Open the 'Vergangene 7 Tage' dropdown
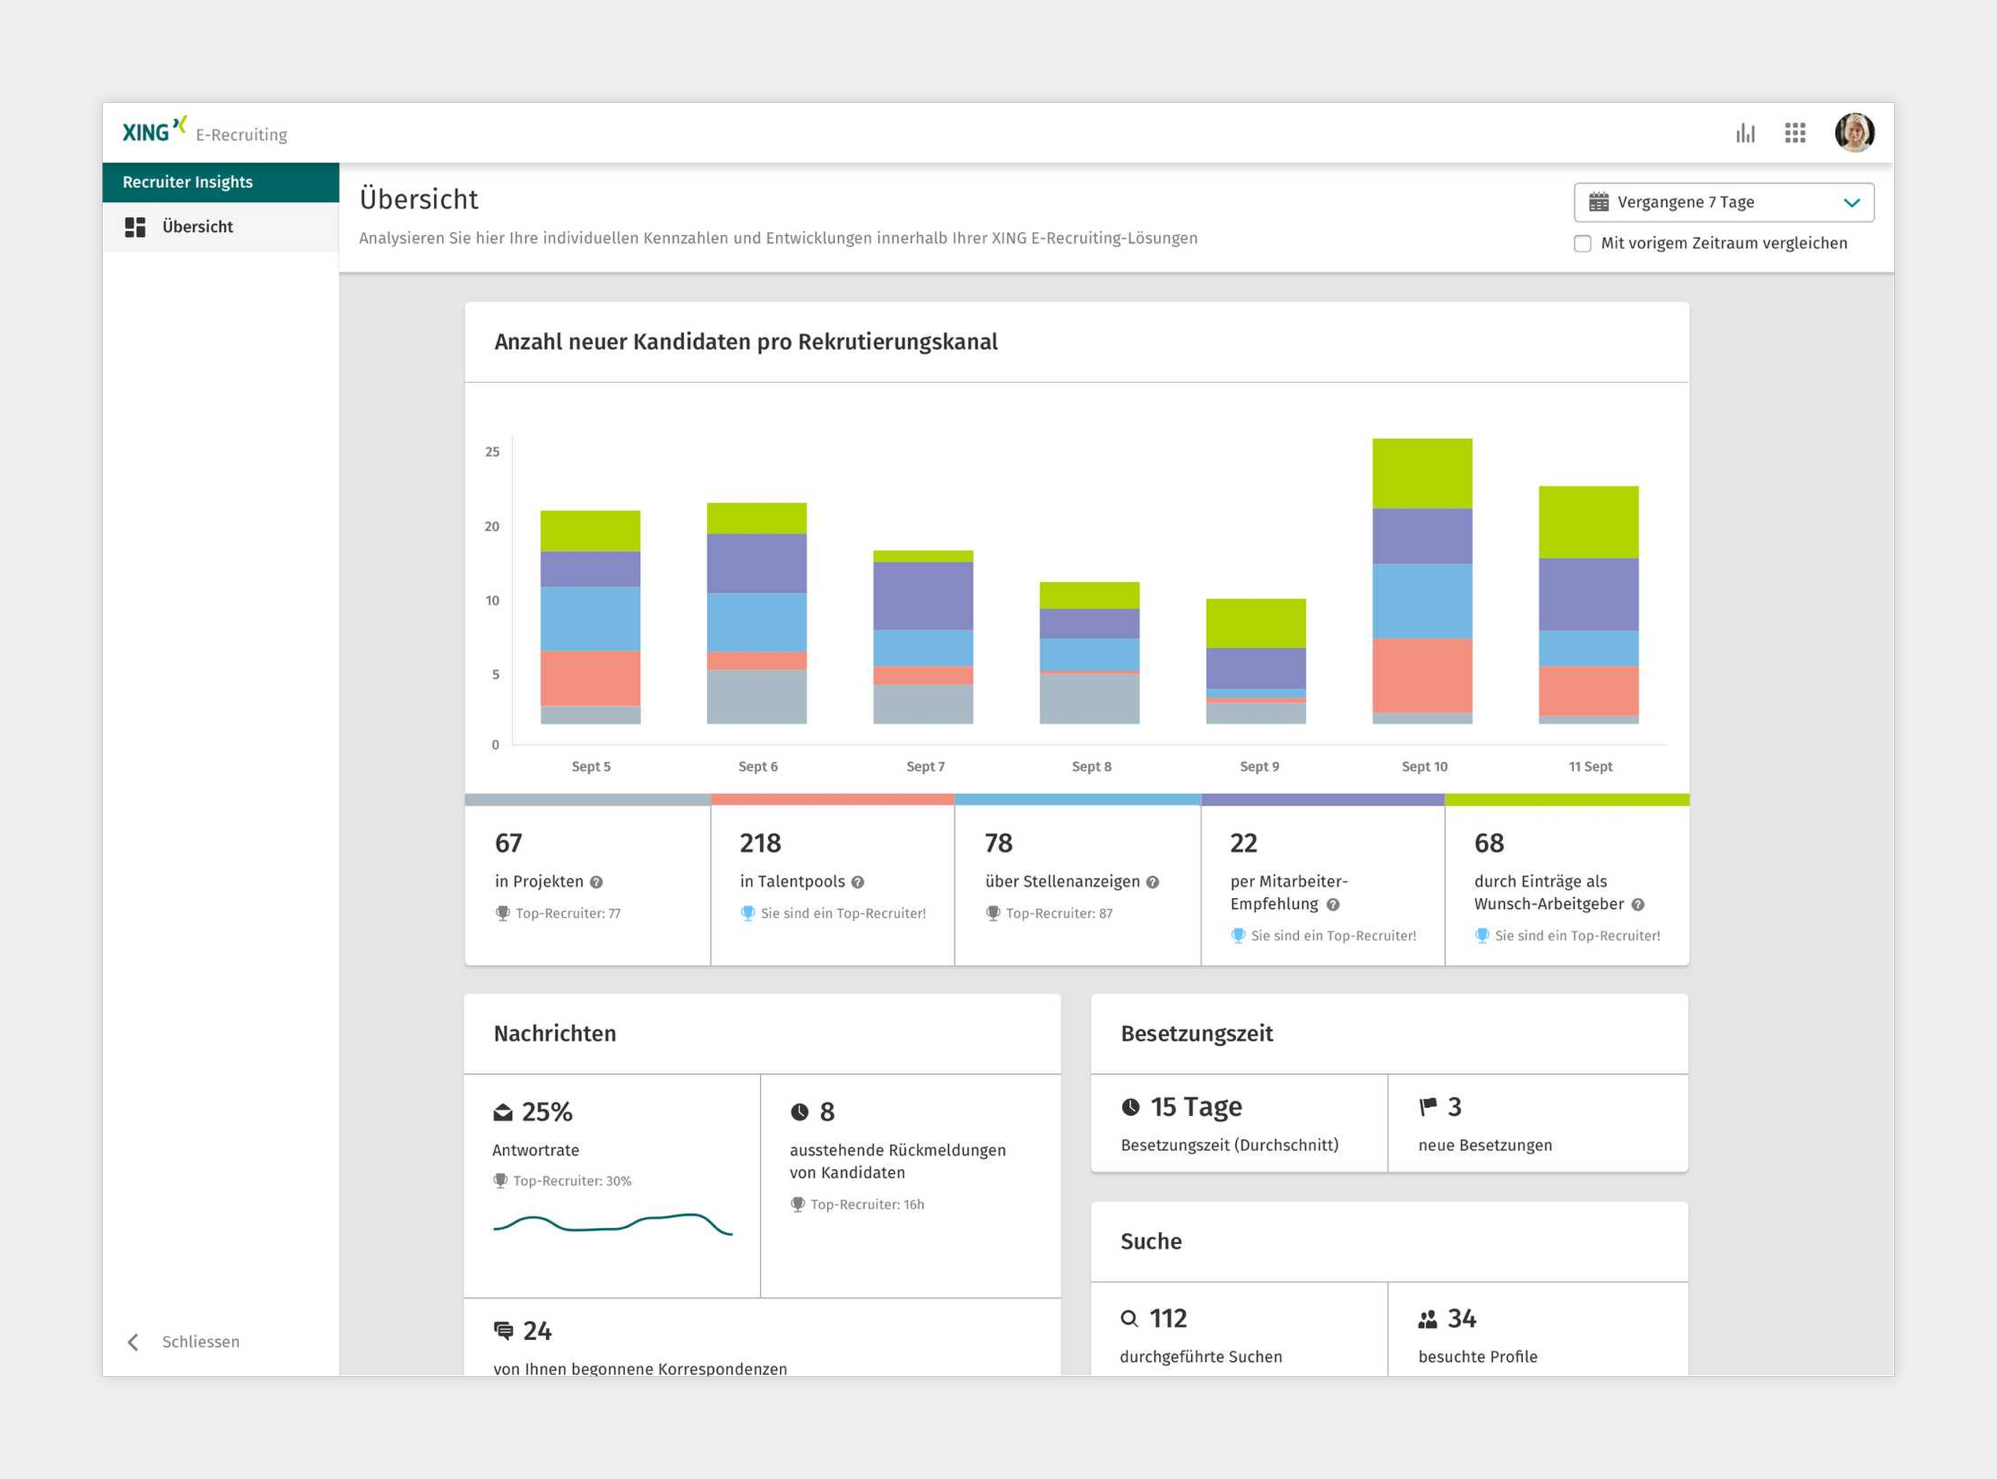Viewport: 1997px width, 1479px height. [x=1723, y=201]
